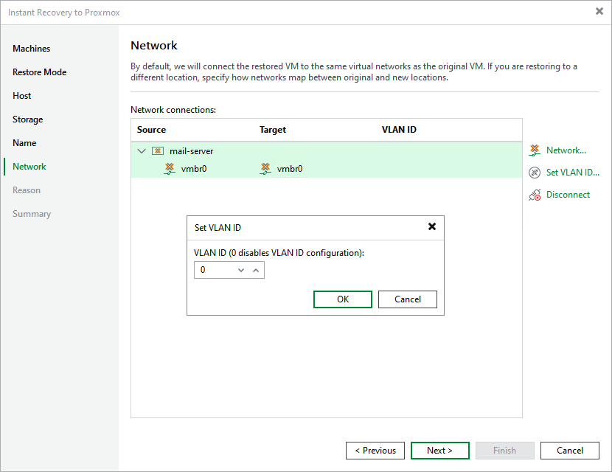
Task: Click the Disconnect link
Action: coord(568,195)
